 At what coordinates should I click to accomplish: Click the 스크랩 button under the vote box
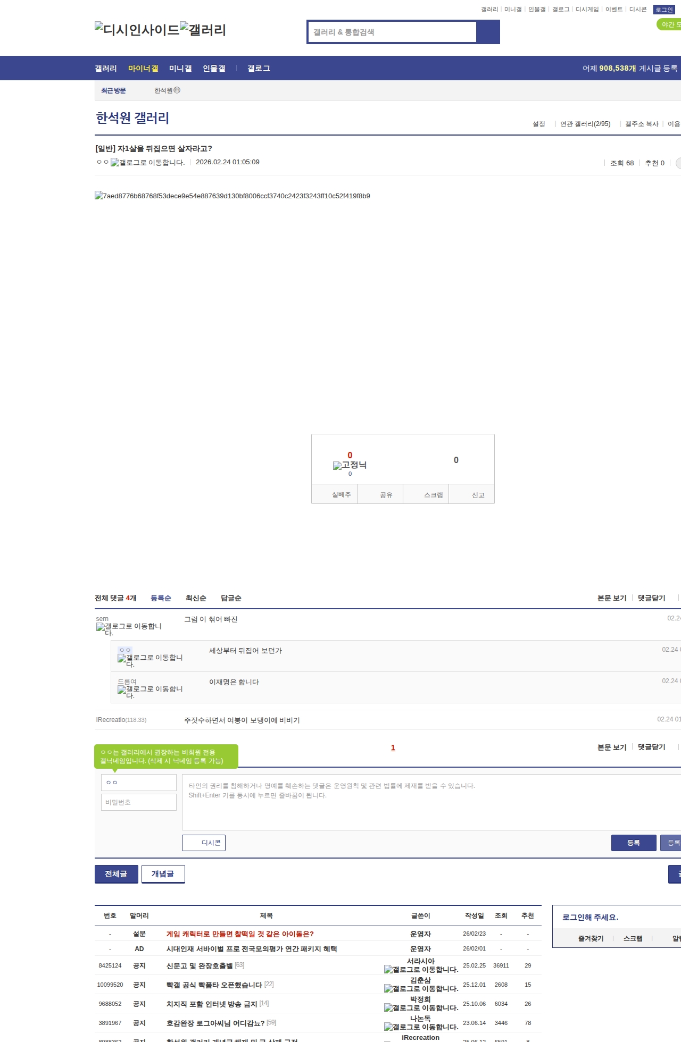pyautogui.click(x=426, y=494)
